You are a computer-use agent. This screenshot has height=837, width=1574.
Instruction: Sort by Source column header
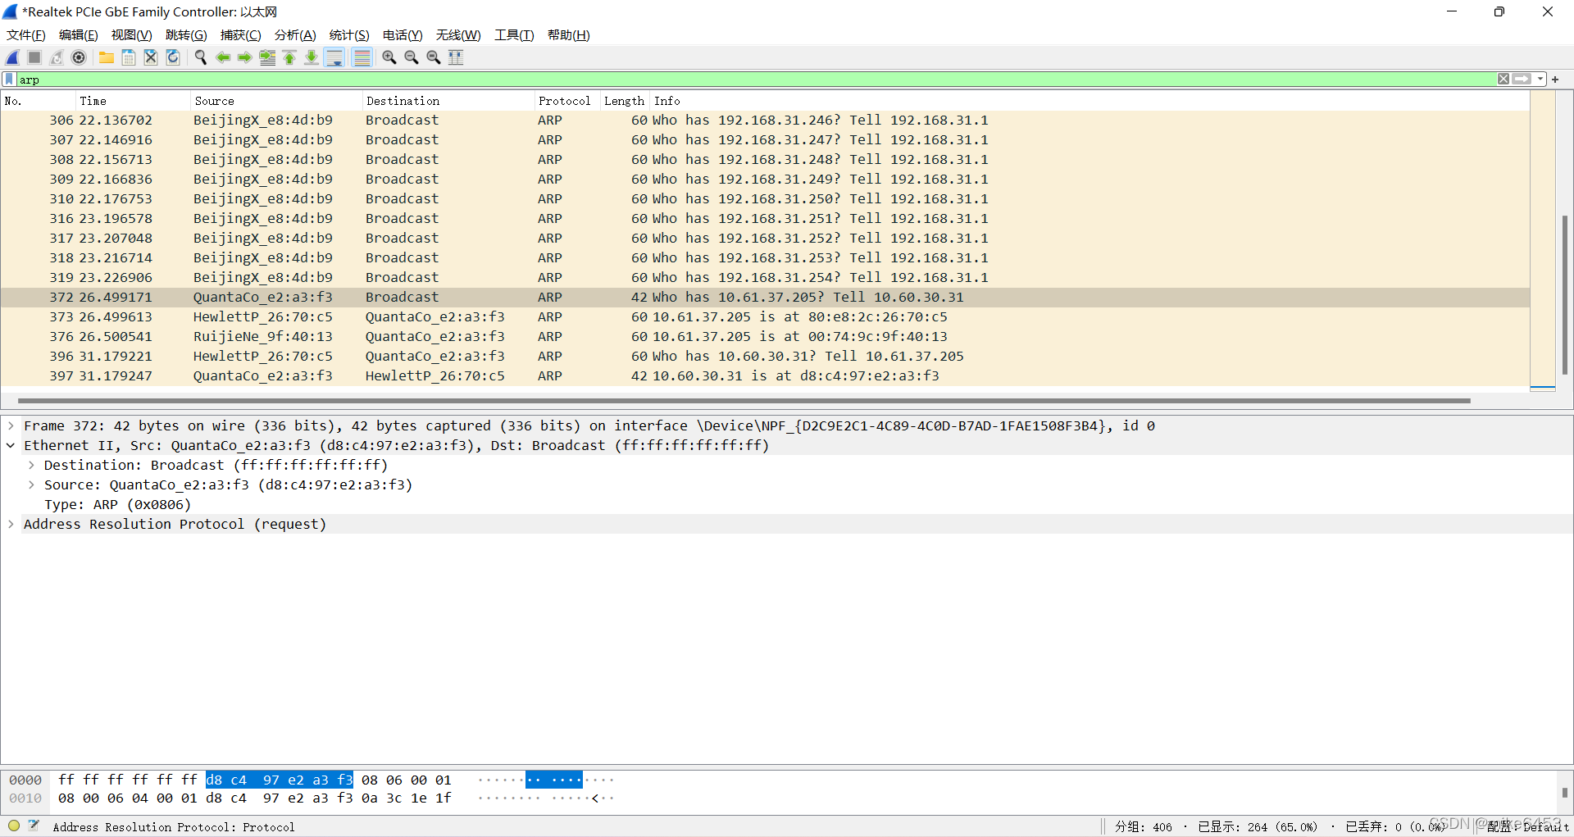click(x=276, y=101)
